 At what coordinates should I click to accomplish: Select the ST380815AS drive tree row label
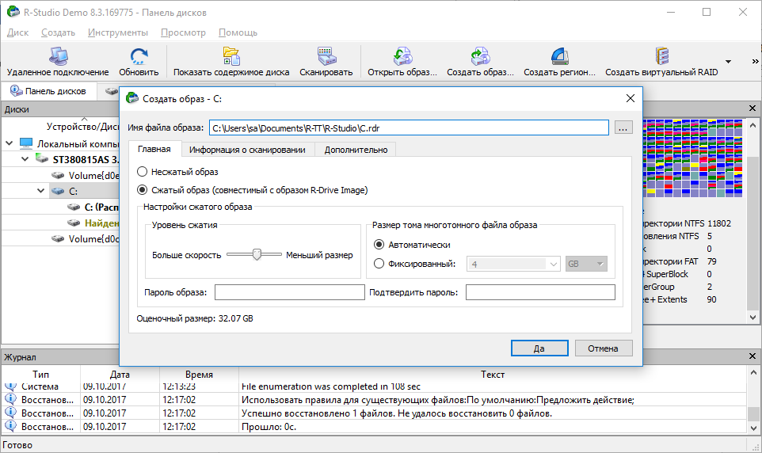click(86, 159)
